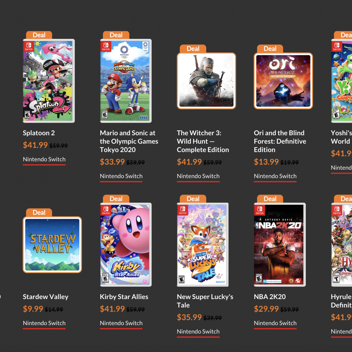Click Mario and Sonic Olympic Games cover
The height and width of the screenshot is (352, 352).
(x=126, y=81)
